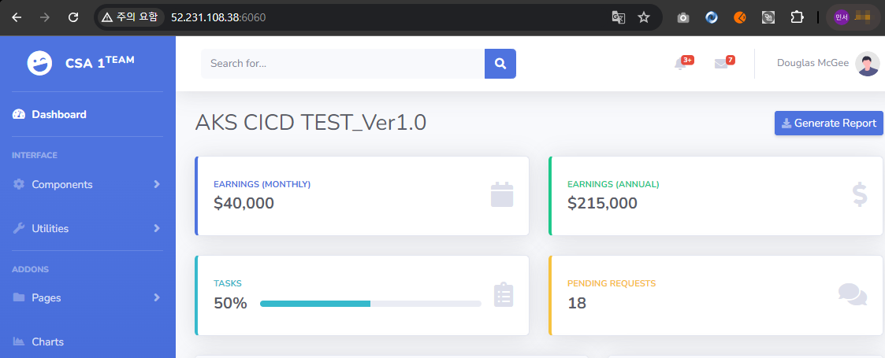885x358 pixels.
Task: Click the Charts area-graph icon
Action: [19, 341]
